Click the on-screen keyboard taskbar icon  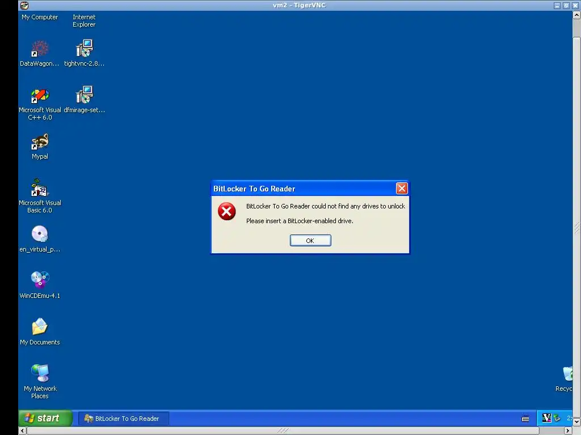(525, 419)
